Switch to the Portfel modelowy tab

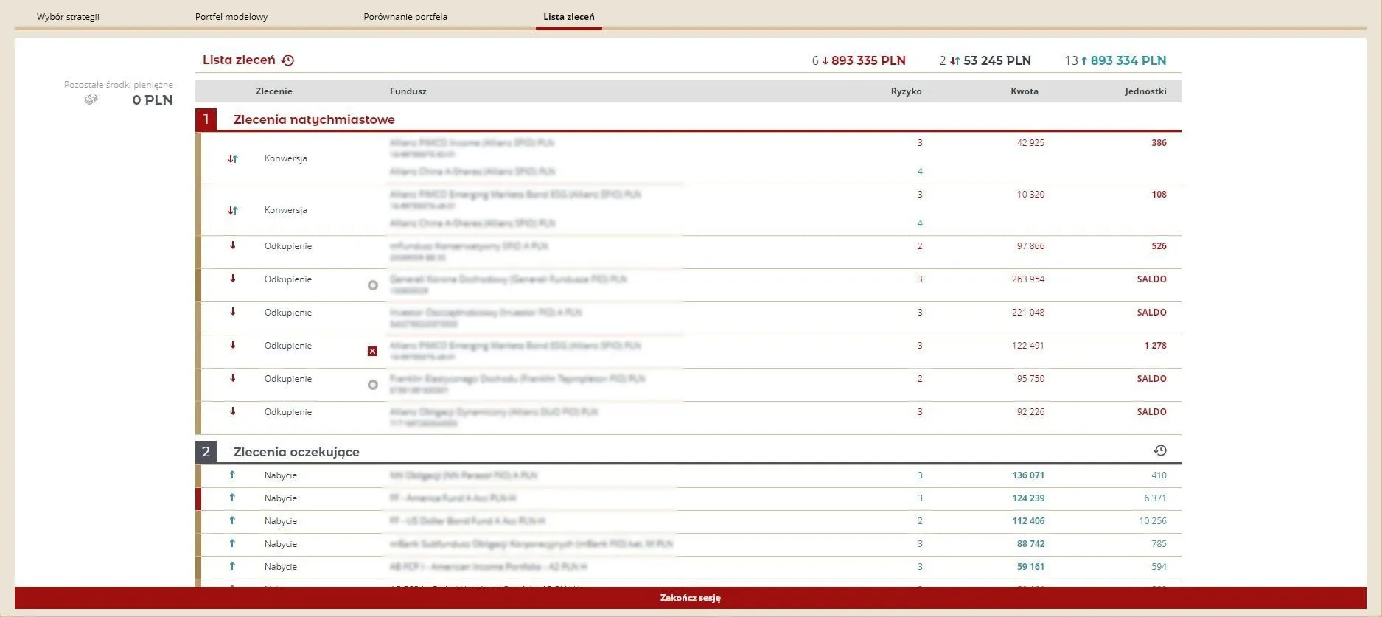(231, 16)
